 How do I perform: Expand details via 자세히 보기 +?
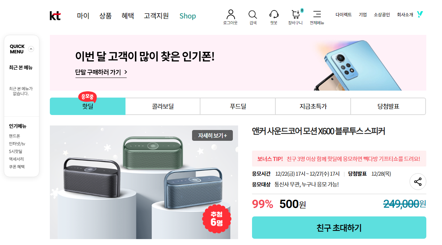[212, 136]
